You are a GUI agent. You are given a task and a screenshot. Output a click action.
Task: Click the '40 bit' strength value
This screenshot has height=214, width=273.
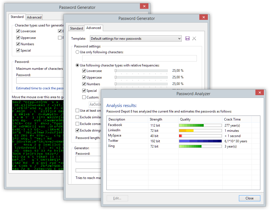click(x=154, y=136)
